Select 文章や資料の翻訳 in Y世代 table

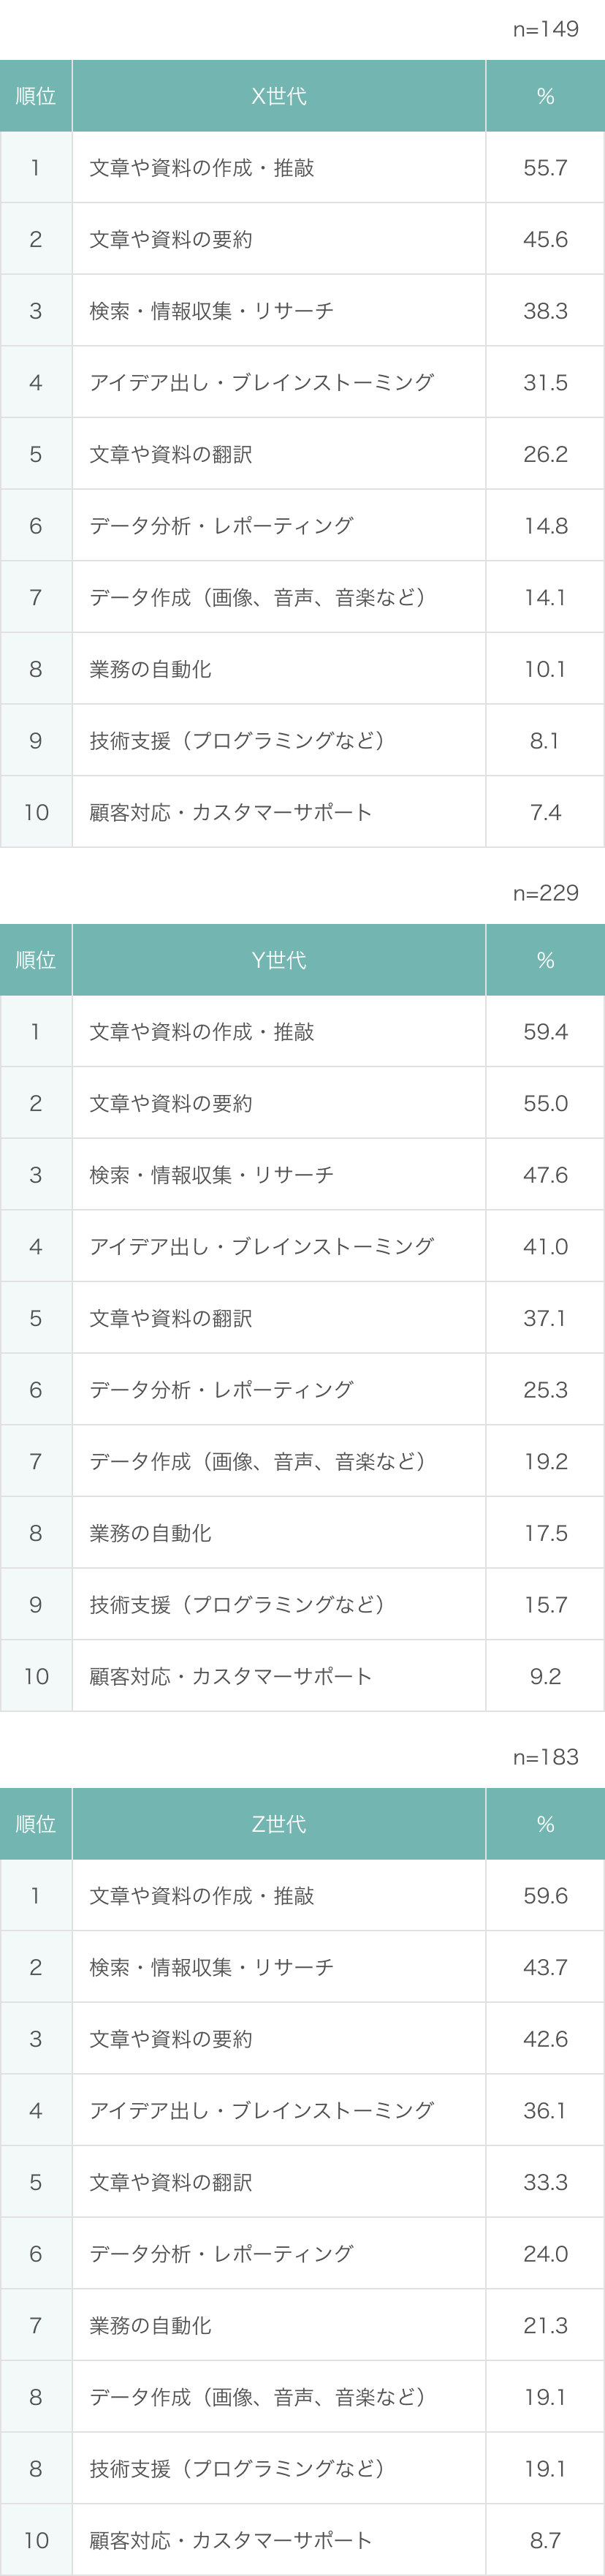point(170,1318)
